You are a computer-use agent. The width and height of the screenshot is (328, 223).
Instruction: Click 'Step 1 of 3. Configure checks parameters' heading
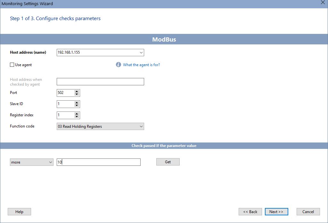click(55, 18)
